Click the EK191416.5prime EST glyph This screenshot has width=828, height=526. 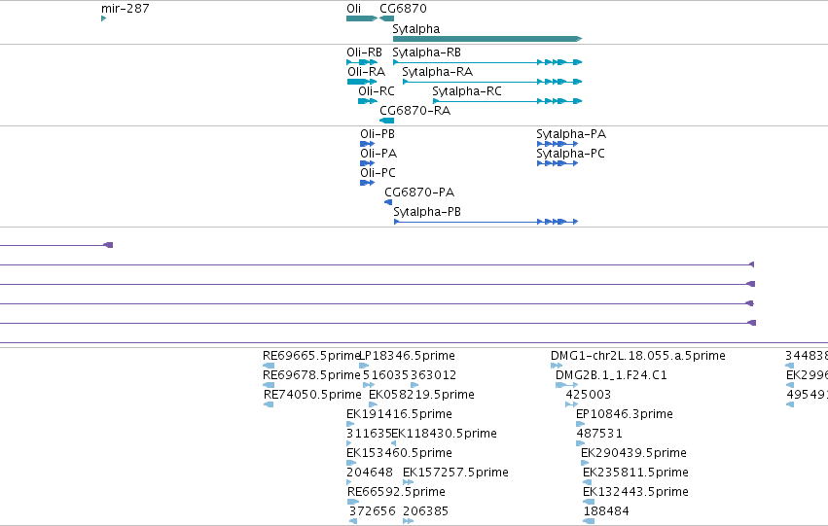pos(350,424)
